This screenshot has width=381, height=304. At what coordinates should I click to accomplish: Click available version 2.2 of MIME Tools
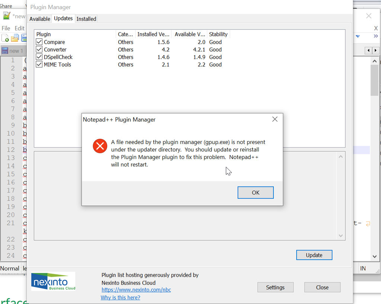click(201, 65)
